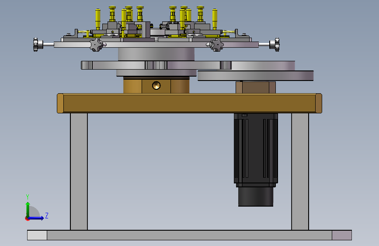Select the lower large disc above the motor

click(x=255, y=76)
